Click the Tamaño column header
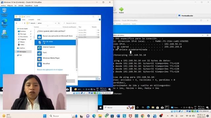The width and height of the screenshot is (211, 118). click(94, 27)
